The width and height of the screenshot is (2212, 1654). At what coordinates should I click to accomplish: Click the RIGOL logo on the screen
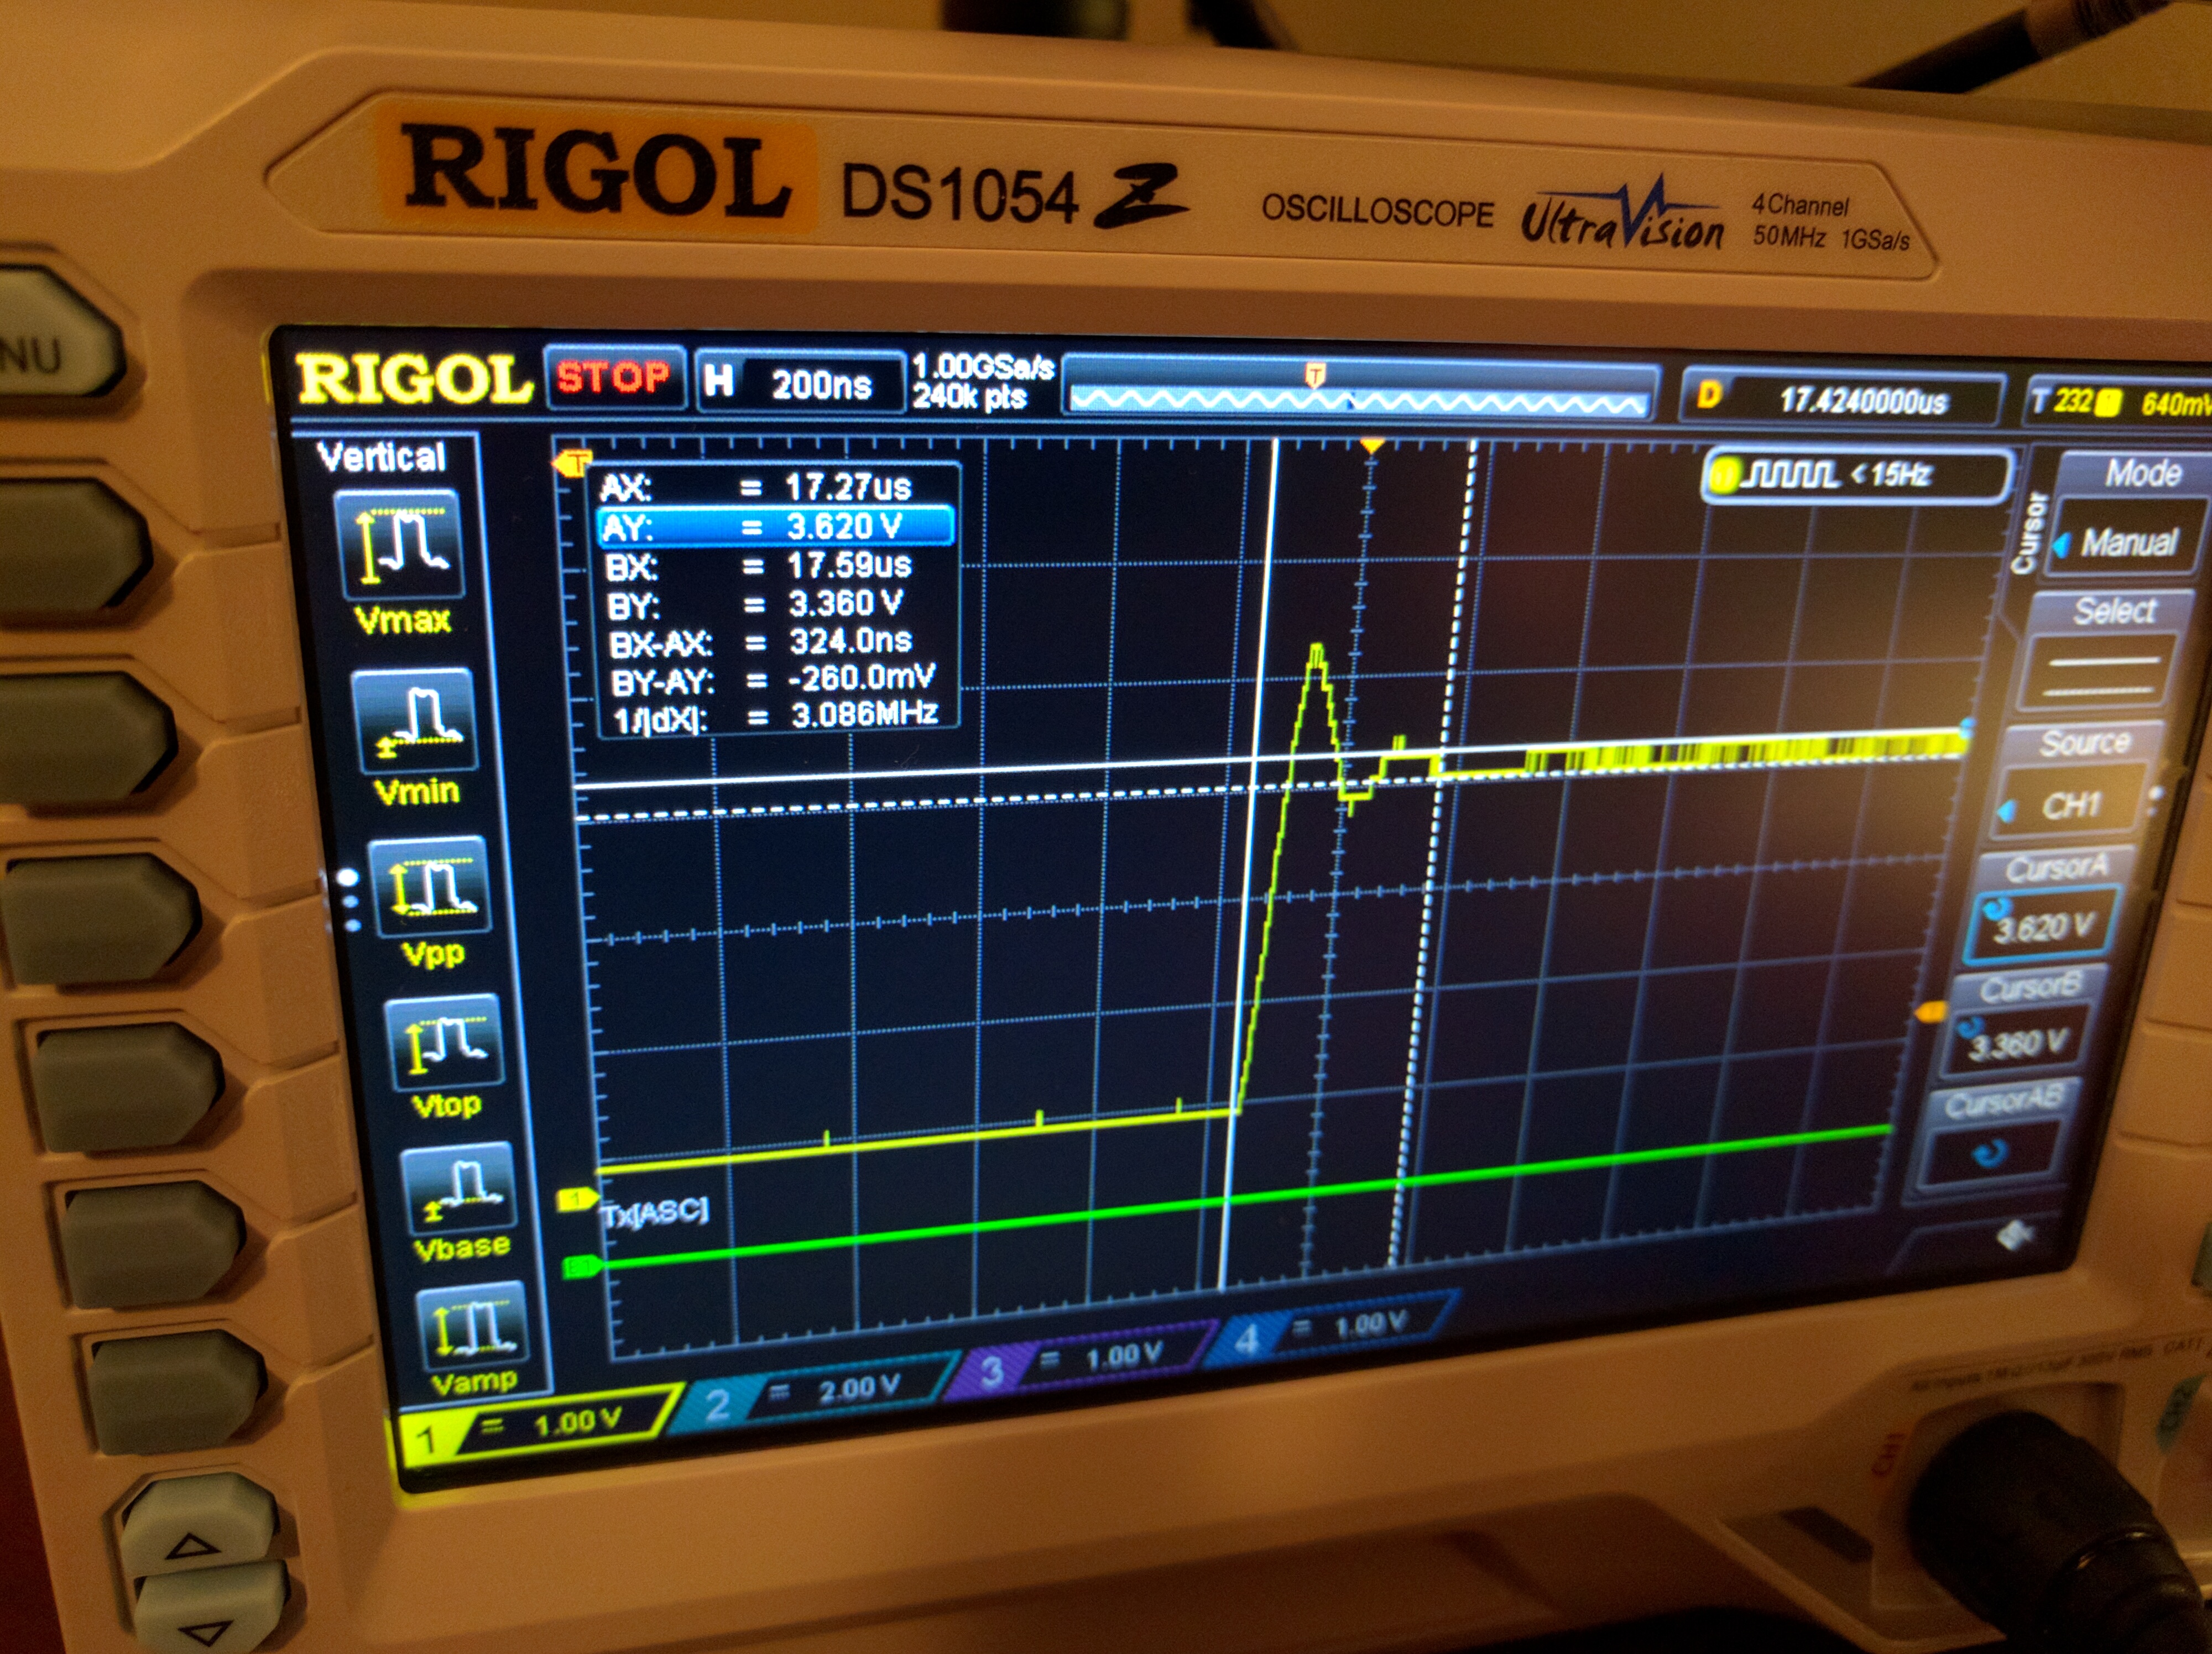pyautogui.click(x=415, y=379)
